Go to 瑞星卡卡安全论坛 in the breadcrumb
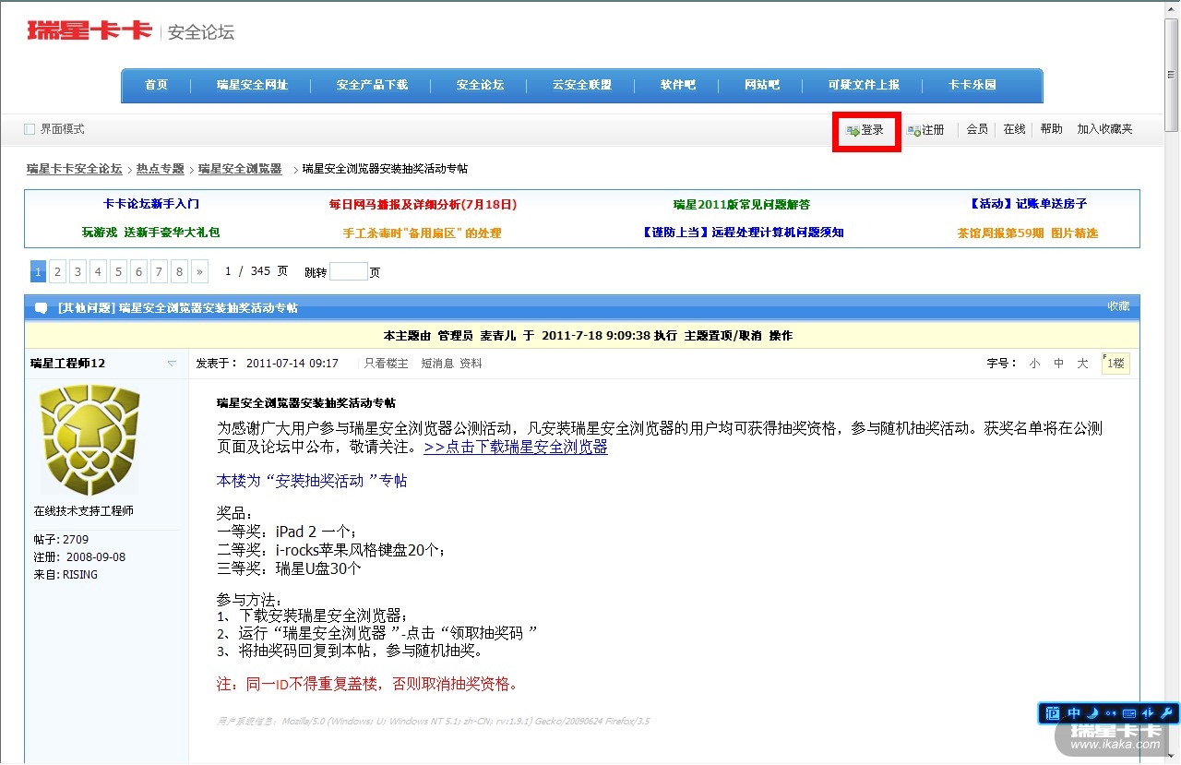Viewport: 1181px width, 765px height. [x=75, y=169]
